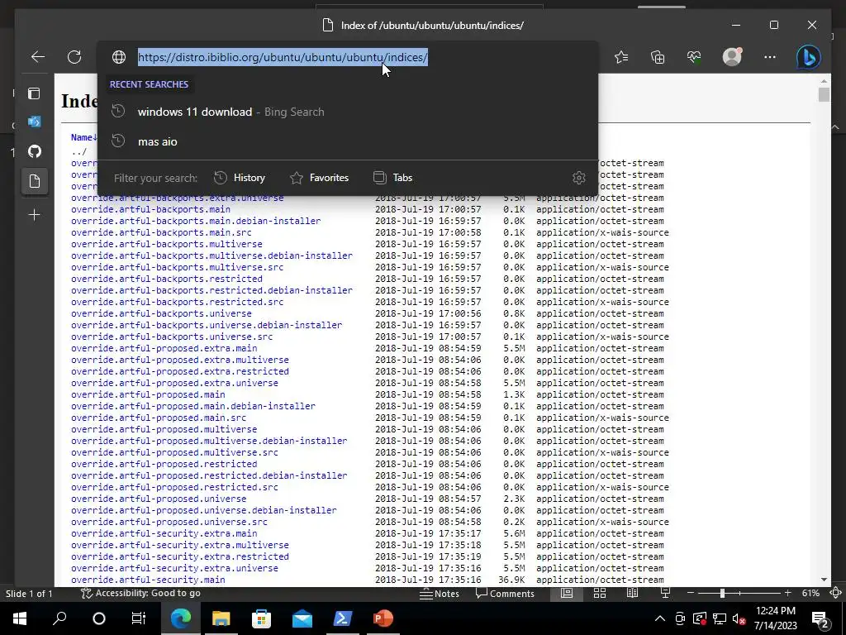Switch PowerPoint to Reading view
Screen dimensions: 846x635
point(632,594)
